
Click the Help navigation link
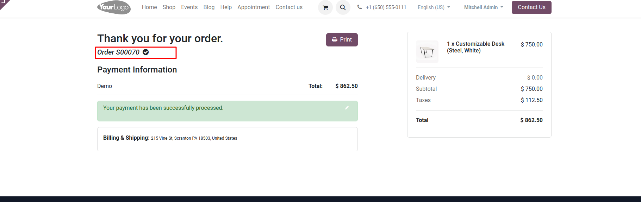tap(226, 7)
